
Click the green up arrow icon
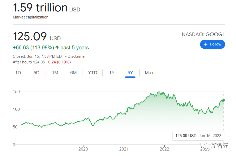pos(57,48)
